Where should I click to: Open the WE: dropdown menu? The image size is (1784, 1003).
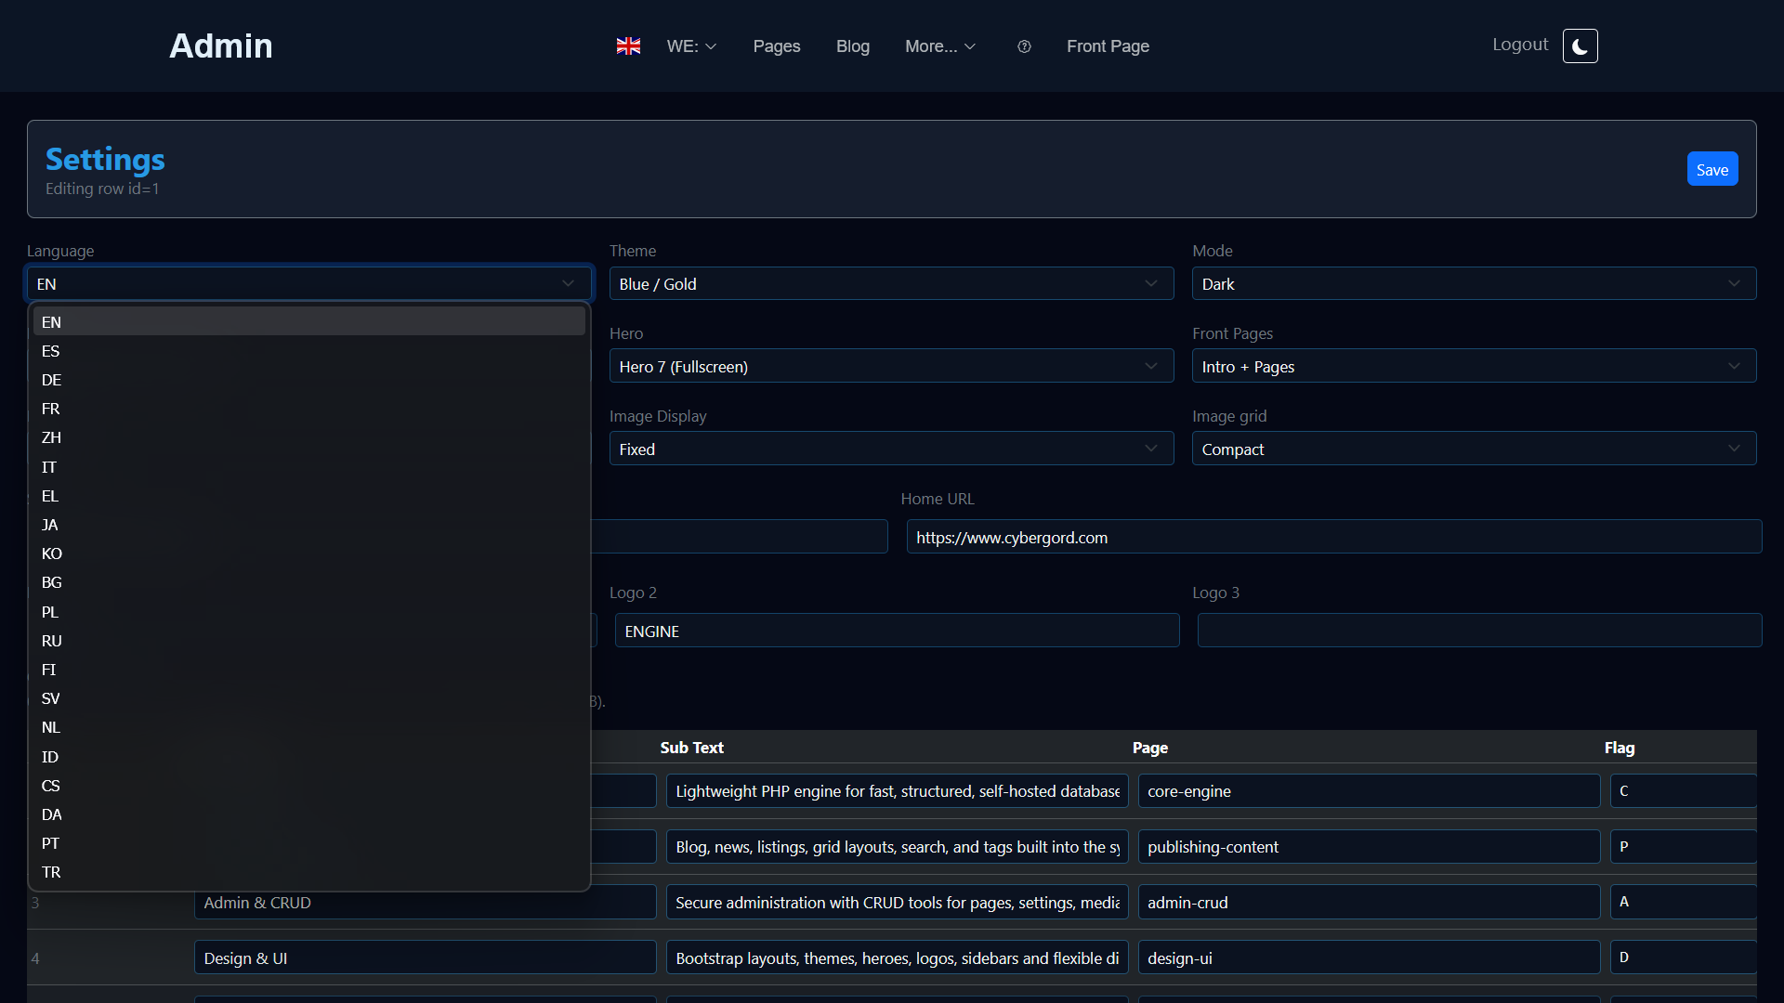click(691, 46)
